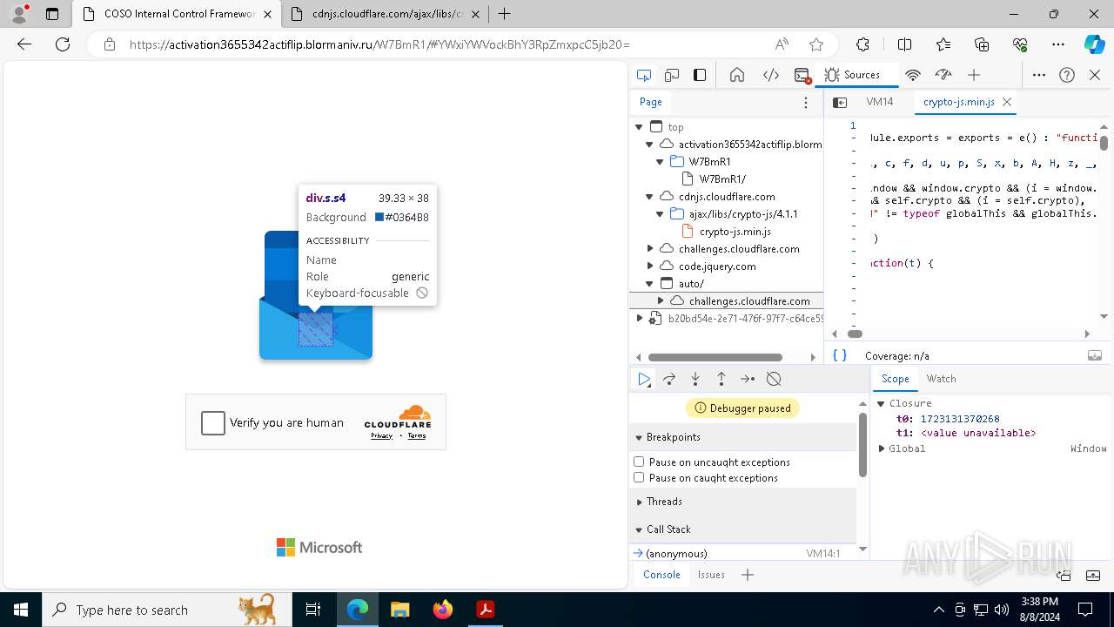Pretty print the source with braces icon
The width and height of the screenshot is (1114, 627).
(x=840, y=355)
